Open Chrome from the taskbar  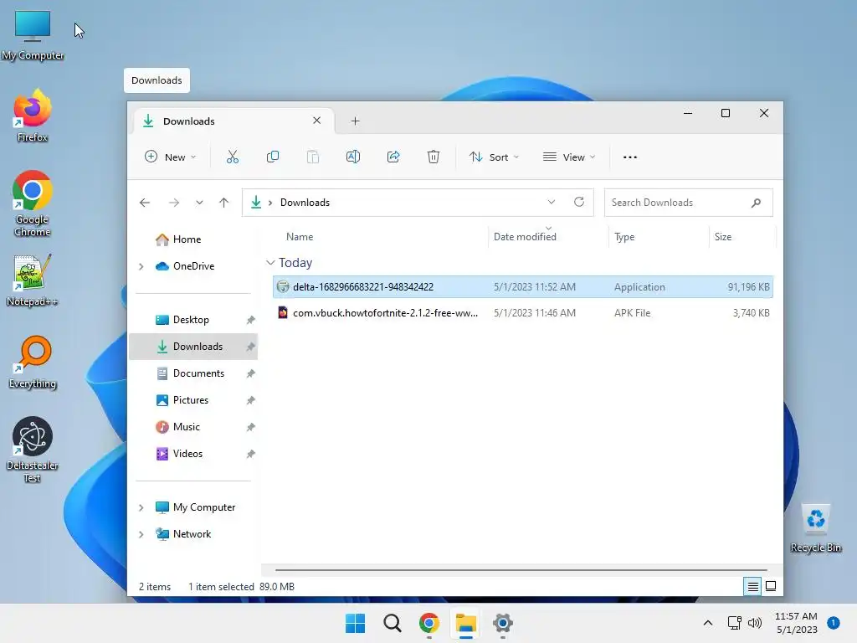(429, 623)
